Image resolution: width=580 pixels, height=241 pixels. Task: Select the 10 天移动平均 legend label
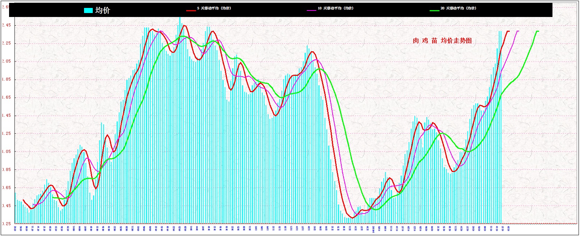pyautogui.click(x=335, y=8)
